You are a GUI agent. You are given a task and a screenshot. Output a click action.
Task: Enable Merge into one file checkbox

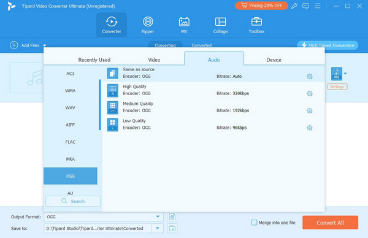click(254, 223)
